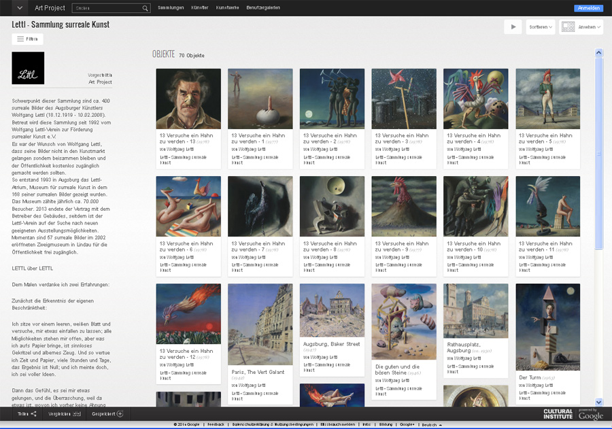This screenshot has width=612, height=429.
Task: Click the Filtern button
Action: [27, 39]
